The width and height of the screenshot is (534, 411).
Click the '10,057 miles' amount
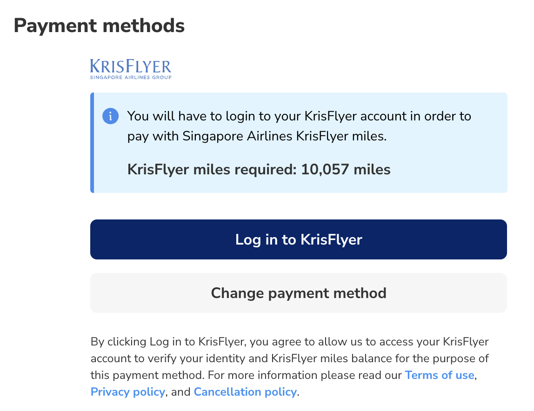pyautogui.click(x=346, y=170)
